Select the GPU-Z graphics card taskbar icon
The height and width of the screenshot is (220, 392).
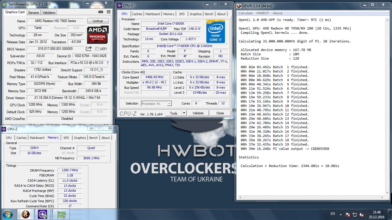pos(61,214)
